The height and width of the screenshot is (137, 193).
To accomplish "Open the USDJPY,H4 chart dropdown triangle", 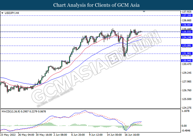I will [x=2, y=13].
